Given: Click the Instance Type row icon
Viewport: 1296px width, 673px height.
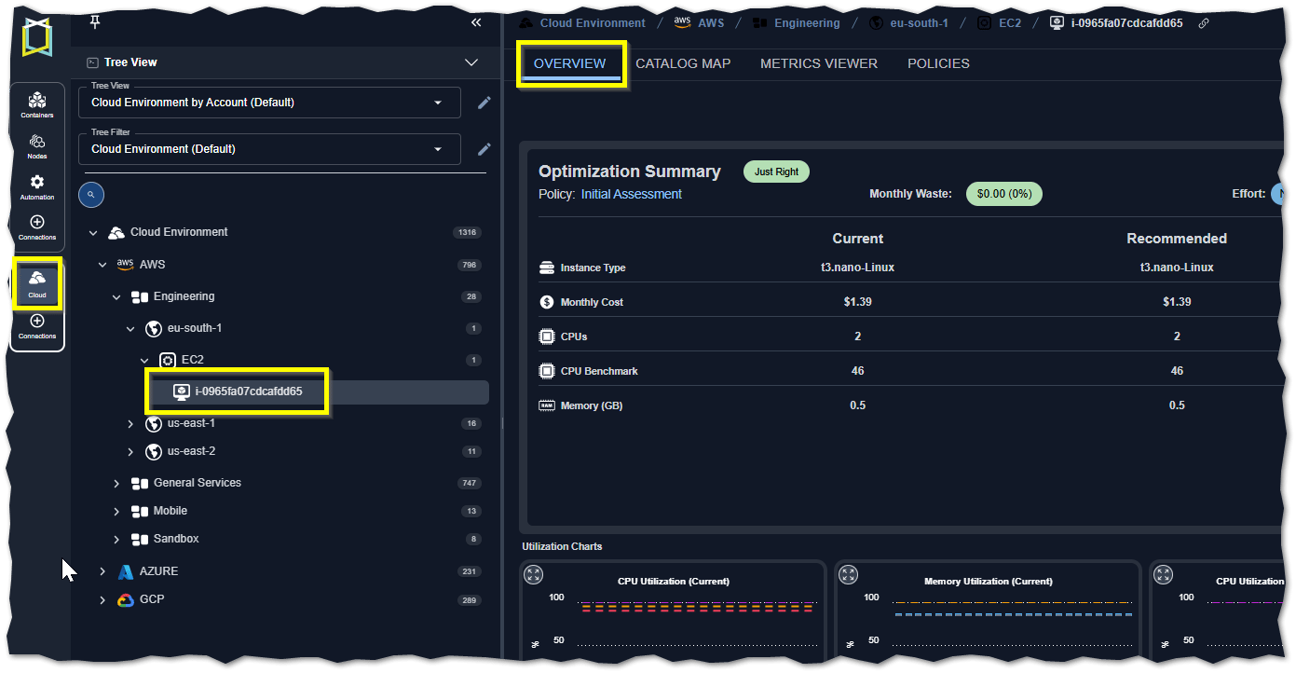Looking at the screenshot, I should [547, 268].
